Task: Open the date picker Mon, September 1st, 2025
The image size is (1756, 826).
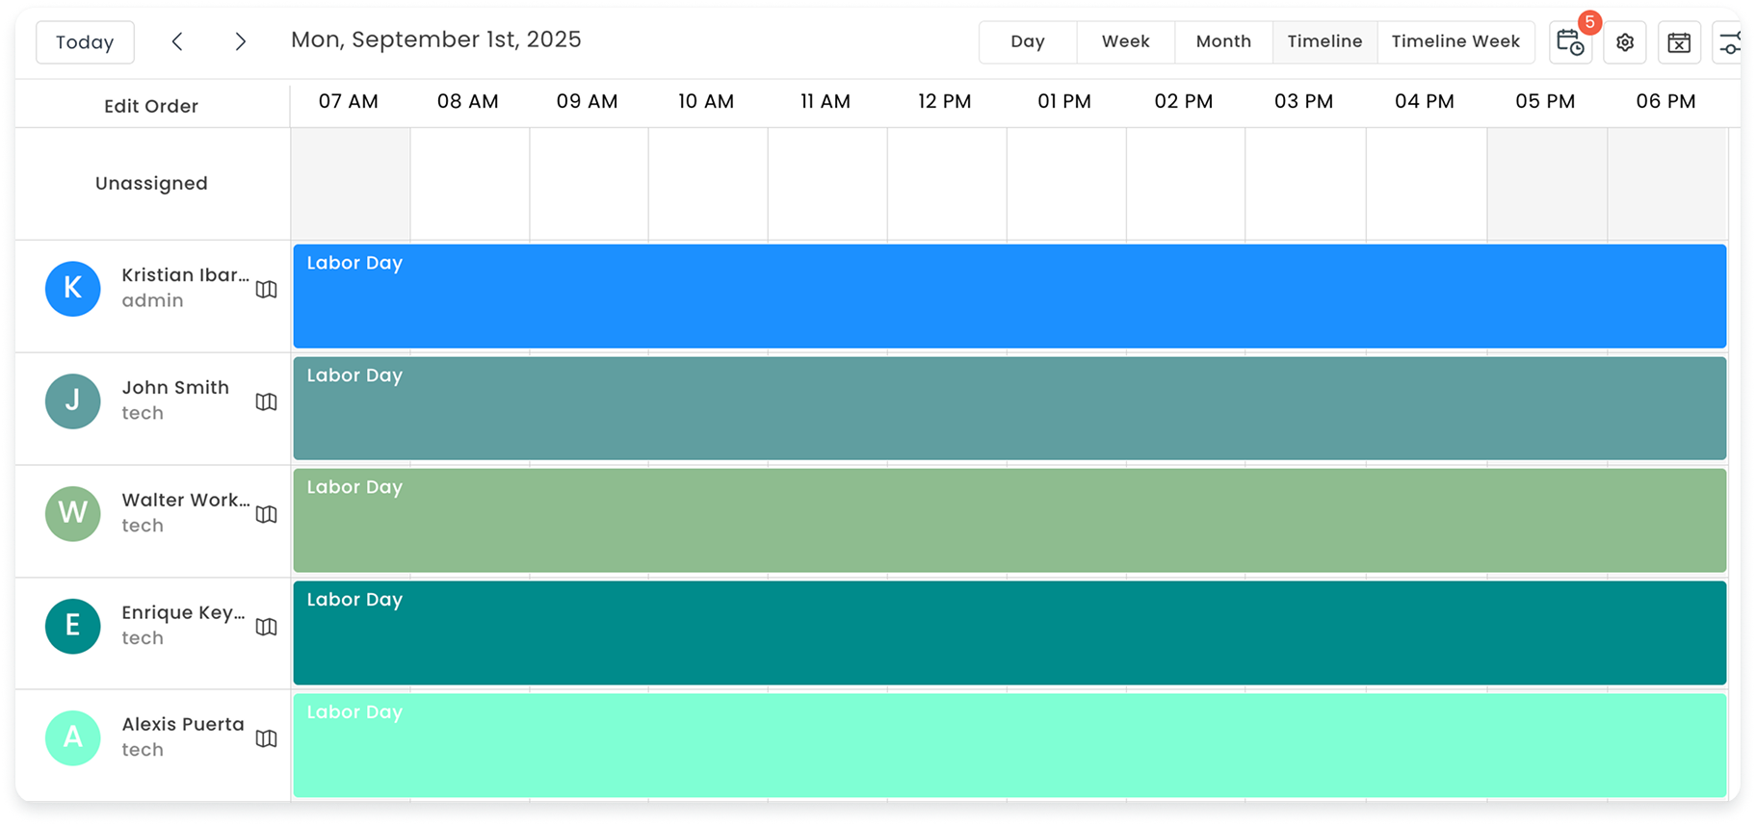Action: (x=436, y=39)
